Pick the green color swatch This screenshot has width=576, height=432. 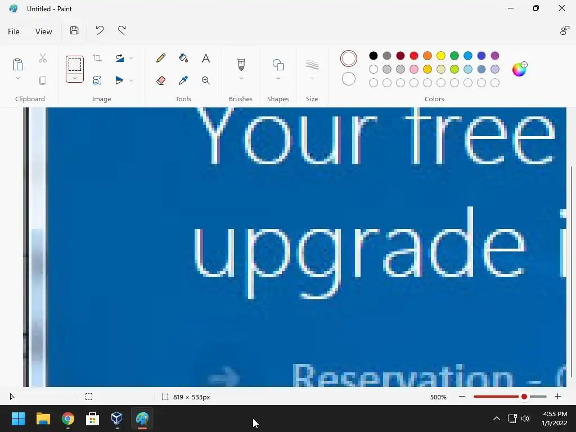click(x=454, y=56)
